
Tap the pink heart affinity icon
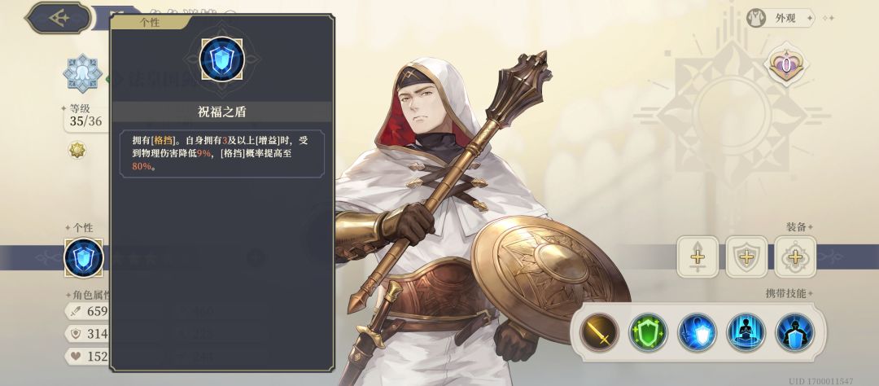(x=786, y=66)
